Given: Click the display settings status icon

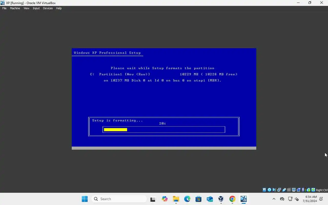Looking at the screenshot, I should click(294, 190).
